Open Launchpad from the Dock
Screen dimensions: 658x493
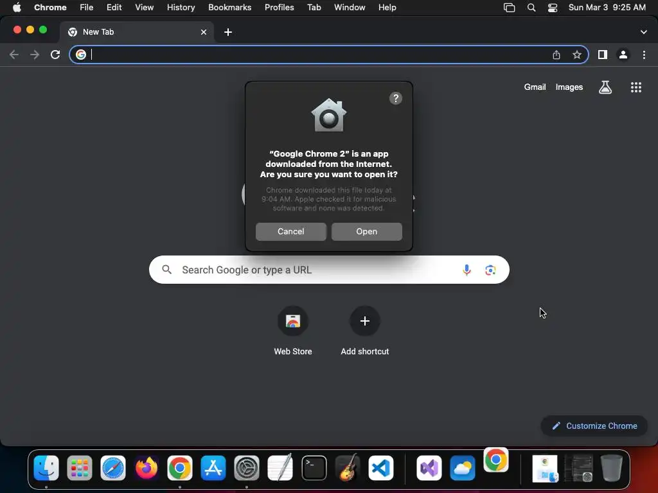[80, 468]
